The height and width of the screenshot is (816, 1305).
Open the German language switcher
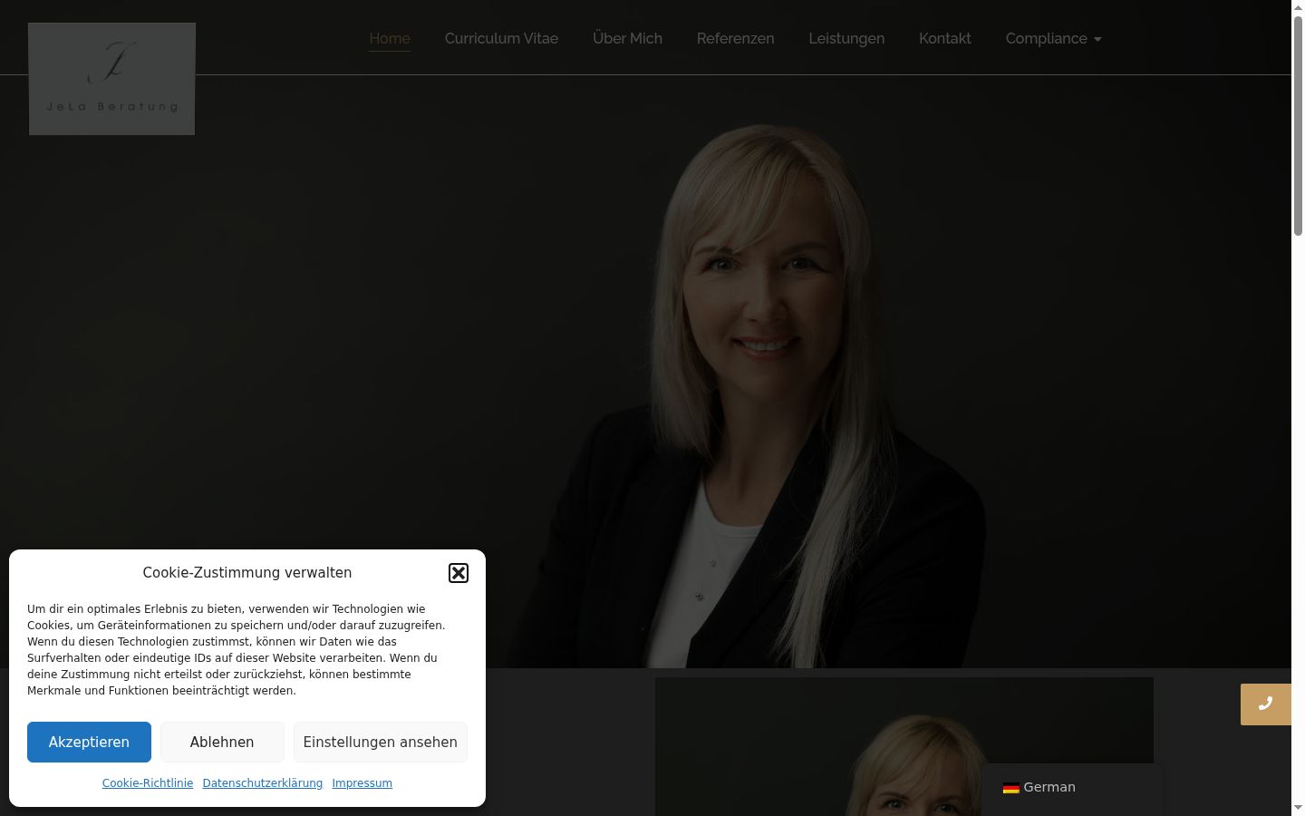tap(1071, 787)
